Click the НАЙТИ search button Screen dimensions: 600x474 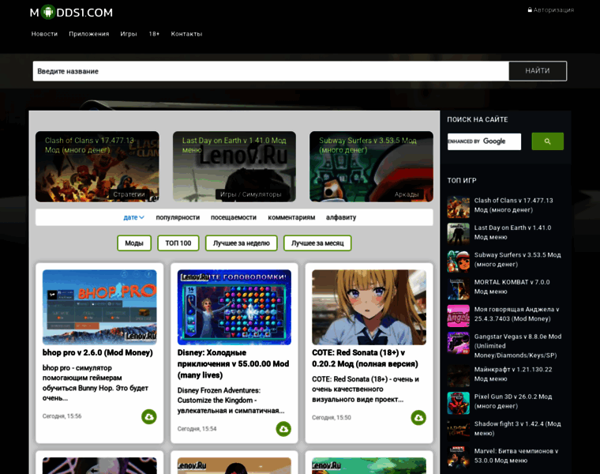click(538, 71)
